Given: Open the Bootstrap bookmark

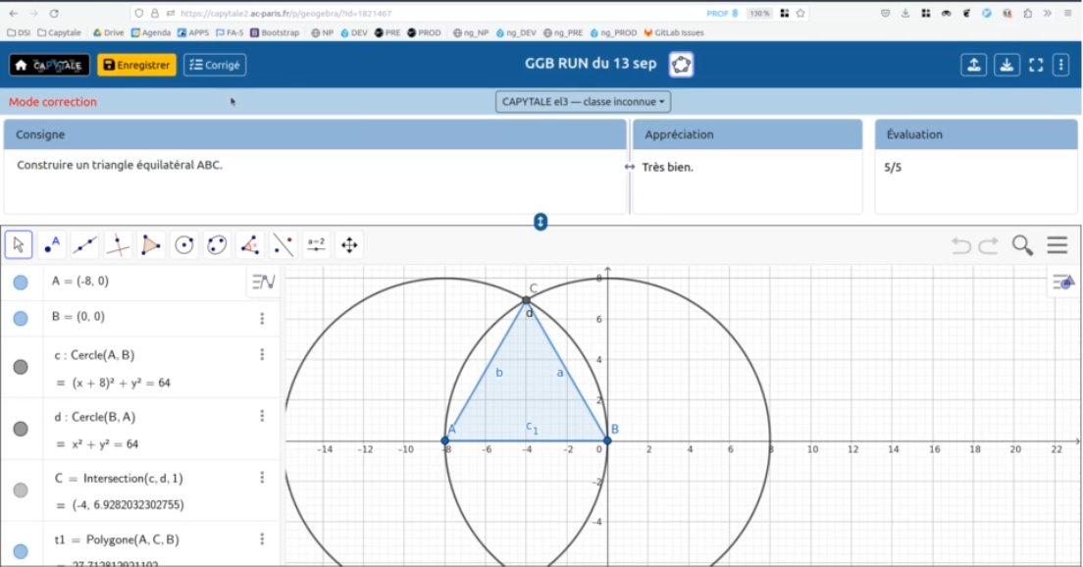Looking at the screenshot, I should point(275,32).
